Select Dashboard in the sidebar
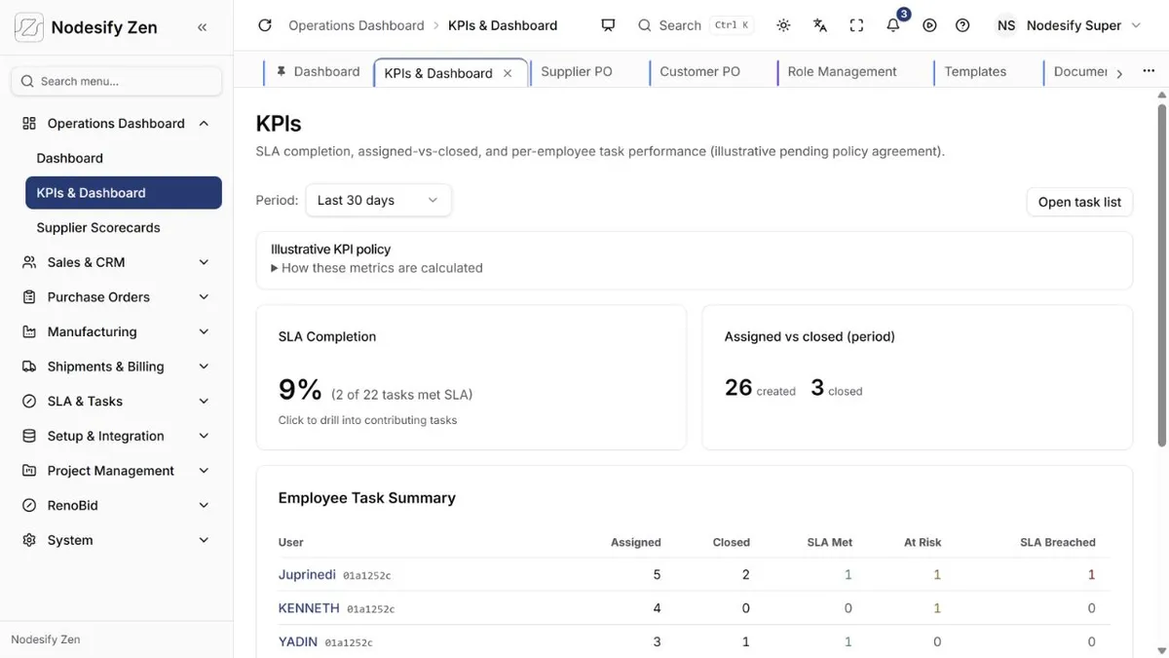Image resolution: width=1169 pixels, height=658 pixels. click(x=69, y=158)
